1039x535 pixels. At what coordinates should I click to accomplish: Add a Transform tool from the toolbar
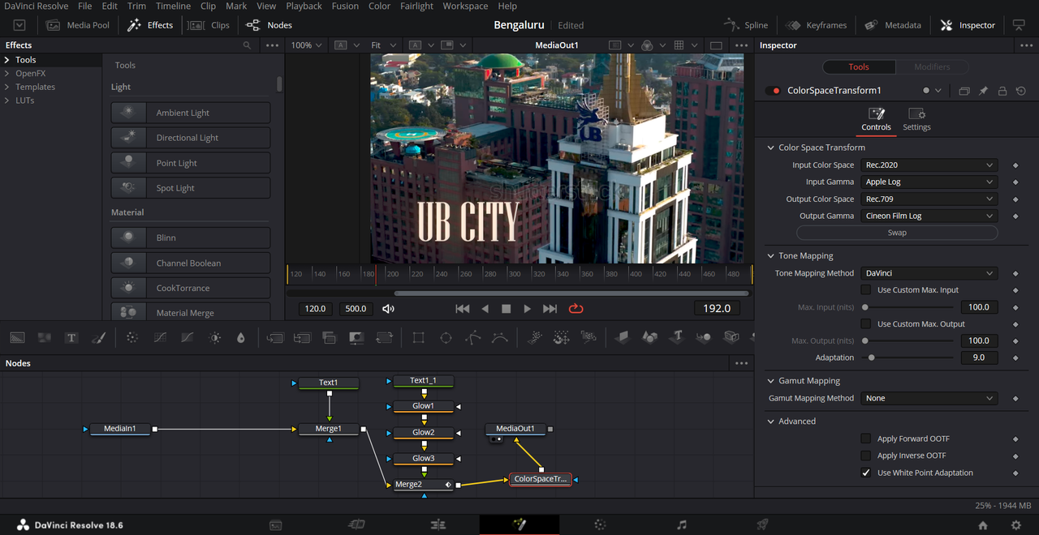pos(383,338)
